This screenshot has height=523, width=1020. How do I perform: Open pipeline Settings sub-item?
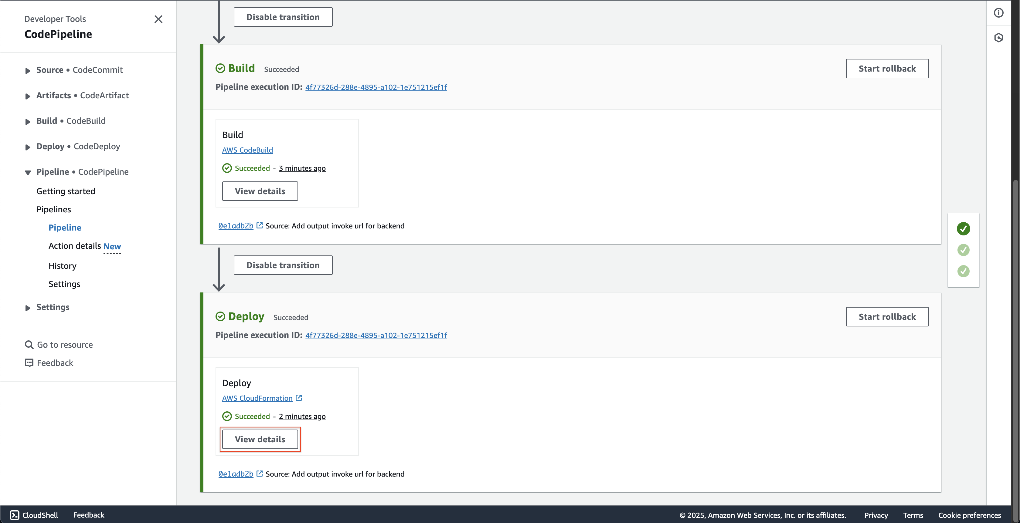65,284
